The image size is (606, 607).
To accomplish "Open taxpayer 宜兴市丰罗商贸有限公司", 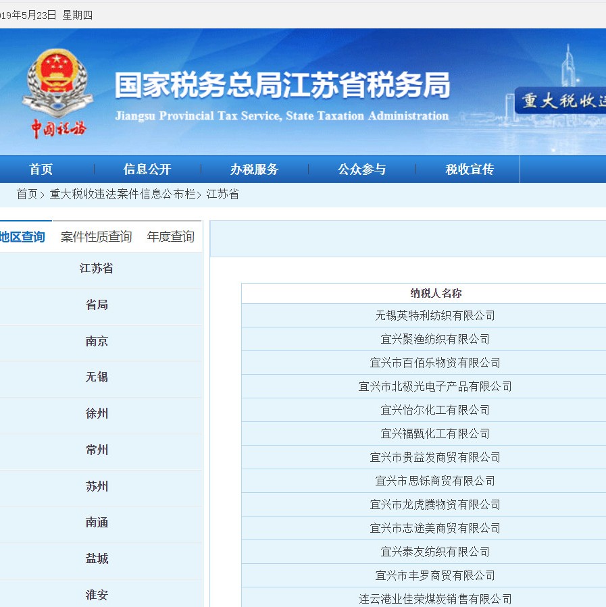I will [435, 575].
